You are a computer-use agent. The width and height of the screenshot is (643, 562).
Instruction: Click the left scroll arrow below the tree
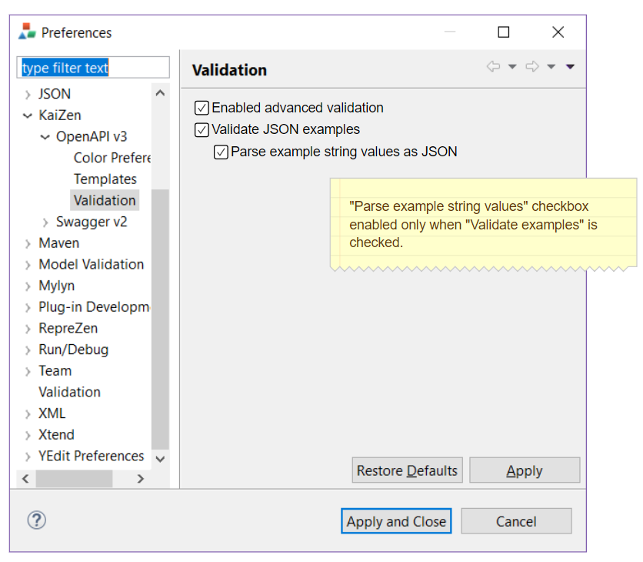[25, 478]
